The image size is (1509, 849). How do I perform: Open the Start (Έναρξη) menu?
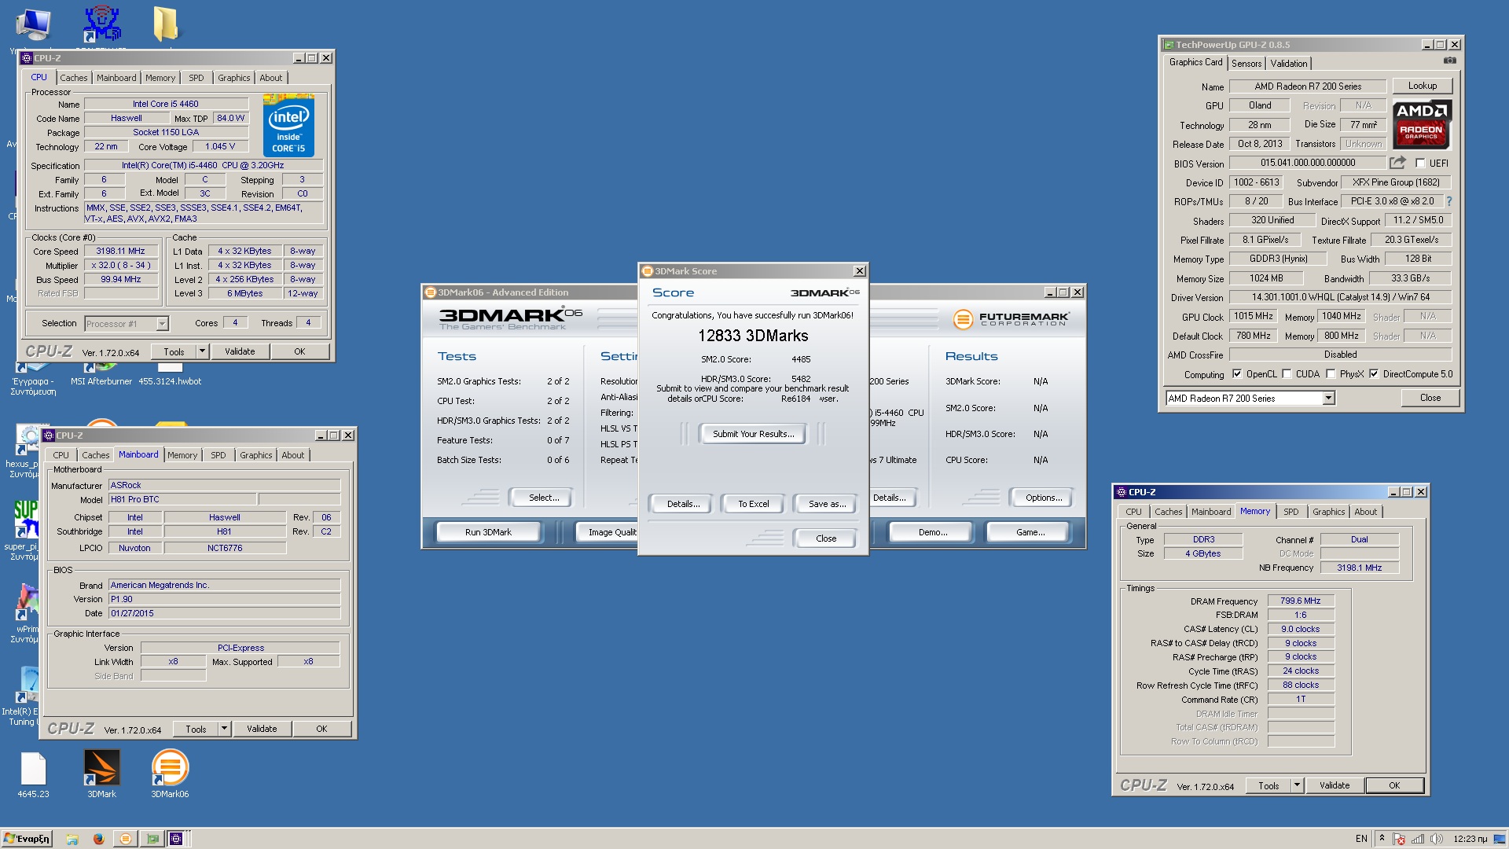28,839
